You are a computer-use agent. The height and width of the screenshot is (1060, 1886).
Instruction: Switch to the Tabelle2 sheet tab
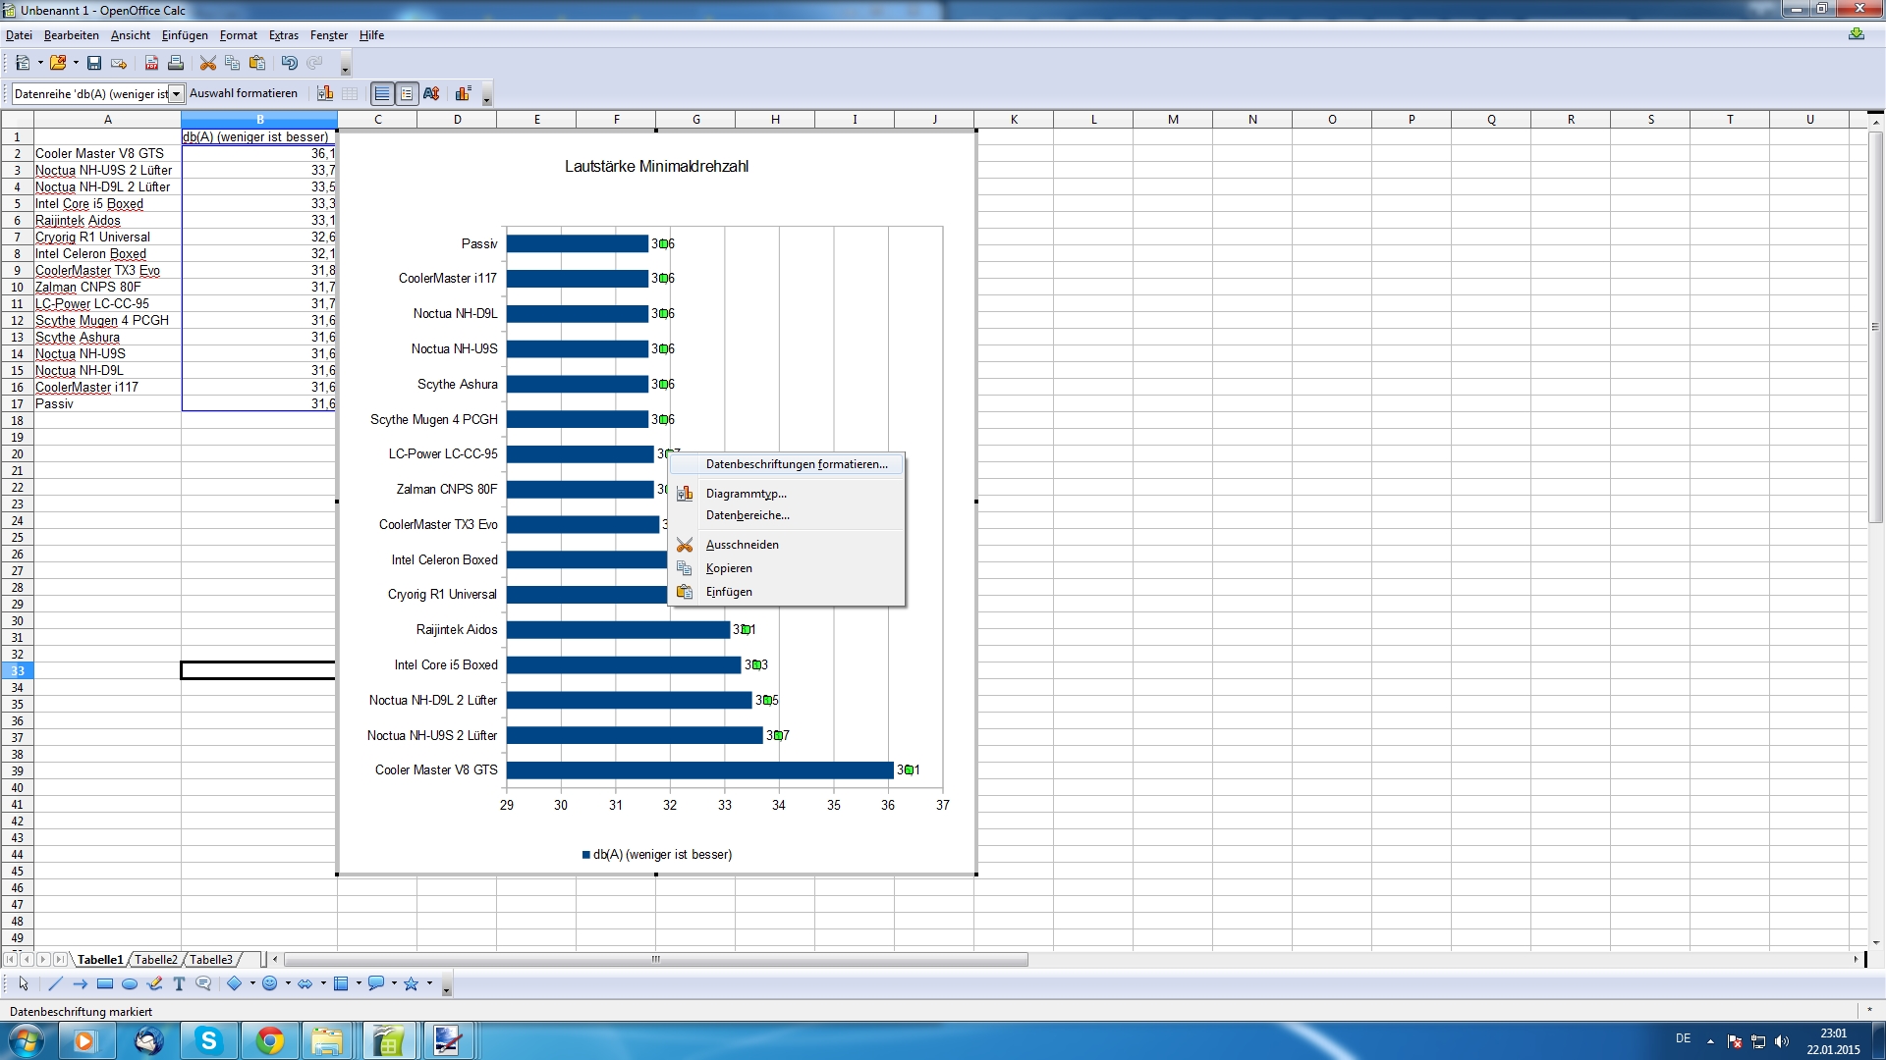pos(156,960)
